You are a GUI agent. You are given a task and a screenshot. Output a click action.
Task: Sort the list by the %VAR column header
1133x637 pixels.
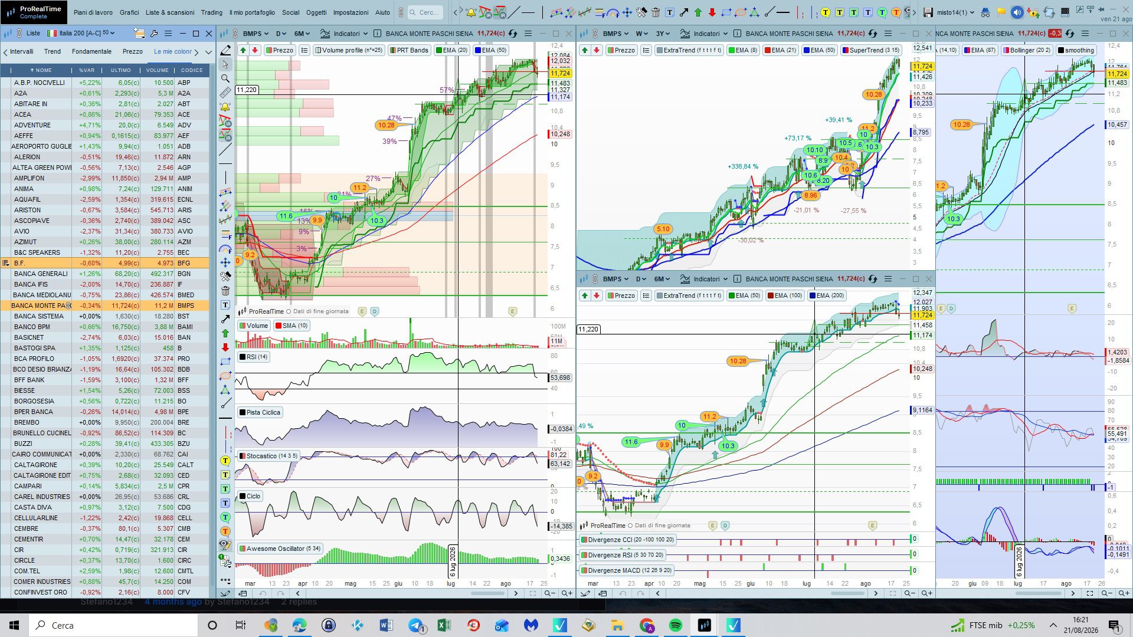coord(87,70)
